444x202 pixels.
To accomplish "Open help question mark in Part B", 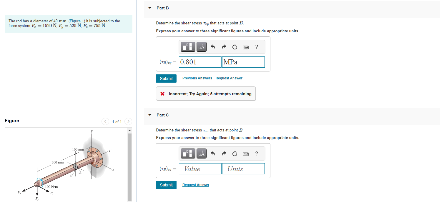I will pyautogui.click(x=257, y=47).
